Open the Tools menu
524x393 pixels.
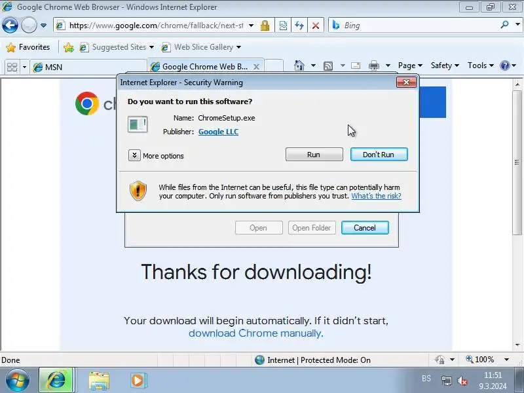coord(480,65)
